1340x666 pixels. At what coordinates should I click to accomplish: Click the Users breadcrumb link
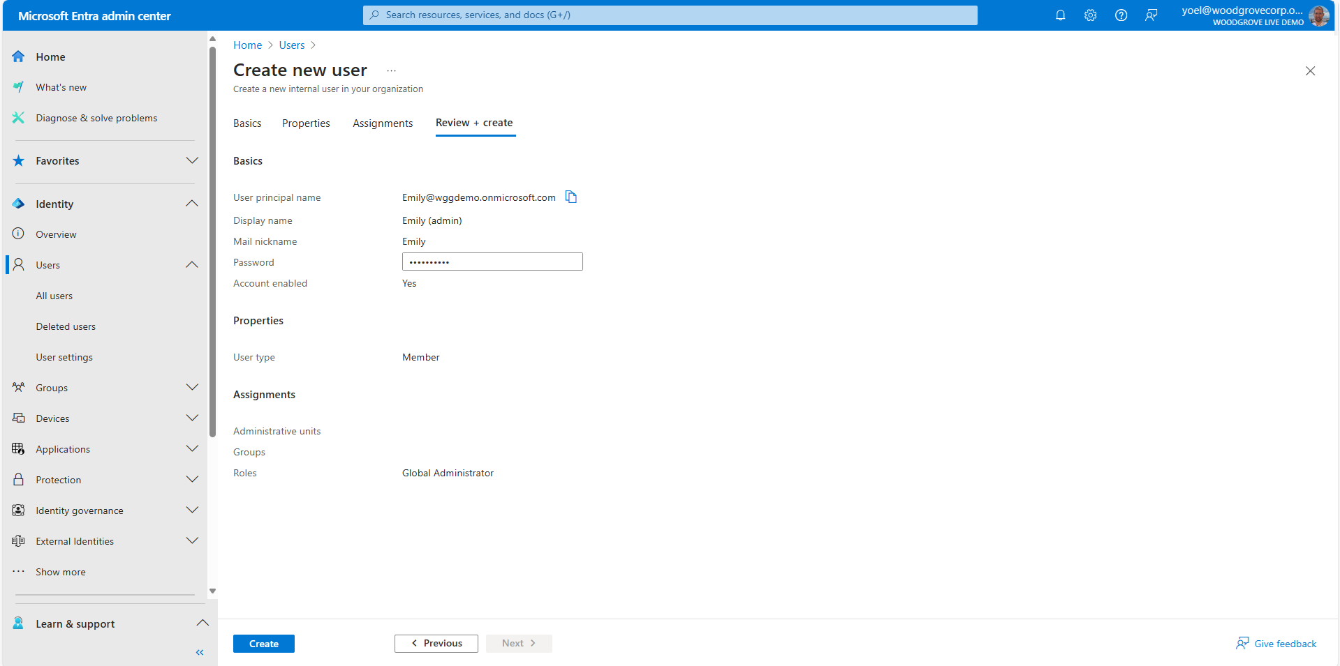click(x=292, y=45)
